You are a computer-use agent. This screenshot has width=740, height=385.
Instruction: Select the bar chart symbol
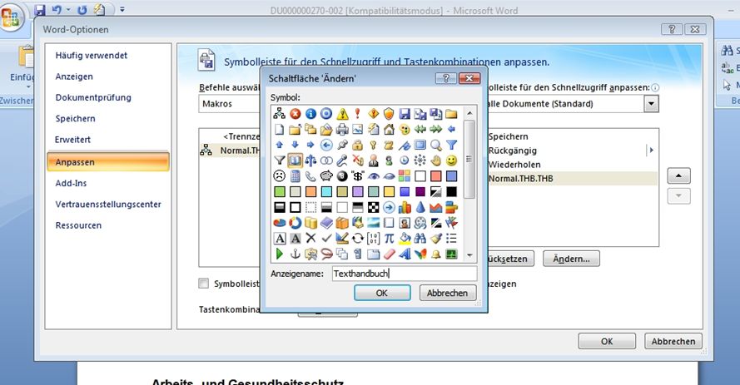[x=405, y=207]
